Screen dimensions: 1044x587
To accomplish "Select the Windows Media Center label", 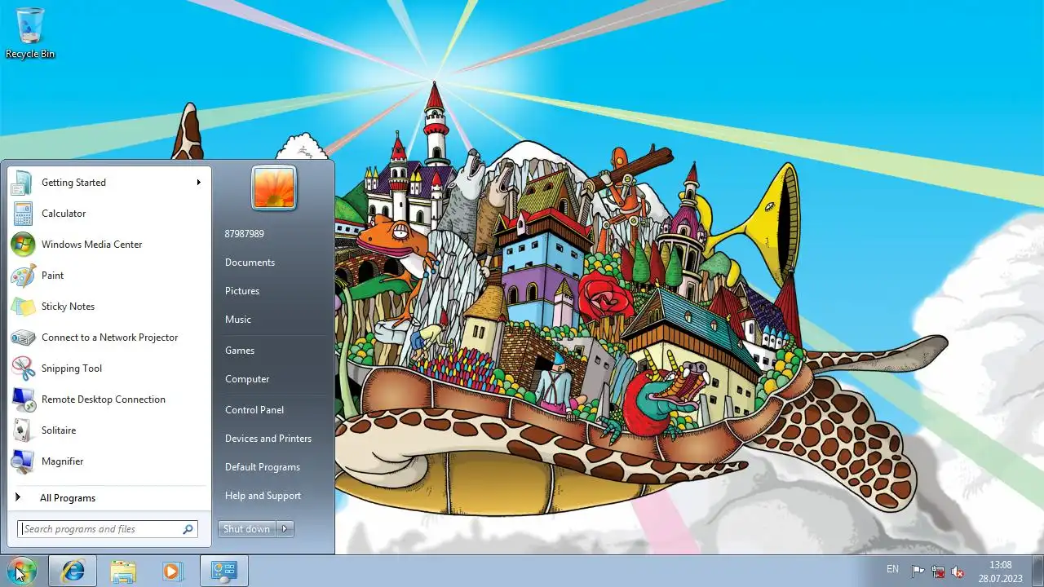I will [x=92, y=245].
